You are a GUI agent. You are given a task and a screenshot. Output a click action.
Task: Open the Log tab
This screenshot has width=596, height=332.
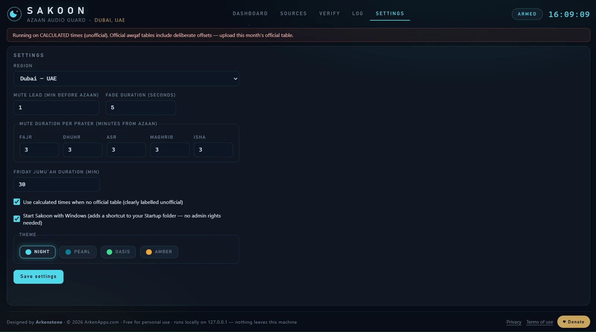point(358,13)
